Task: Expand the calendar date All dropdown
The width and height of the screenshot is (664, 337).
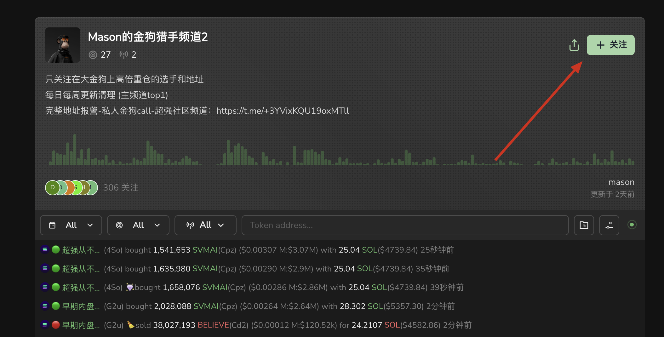Action: click(71, 225)
